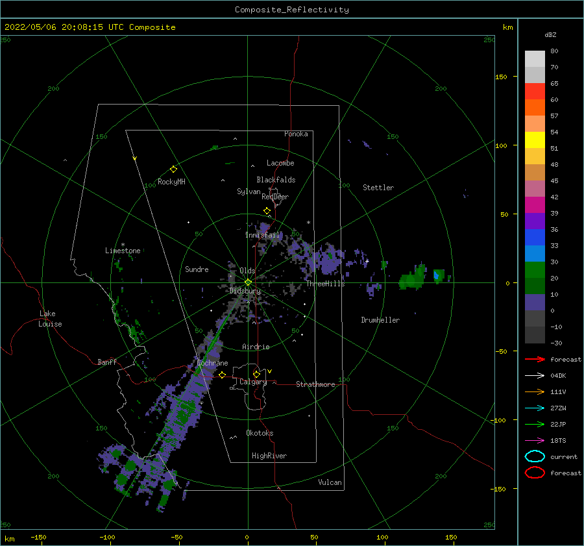This screenshot has width=584, height=546.
Task: Click the Lacombe city label
Action: 280,163
